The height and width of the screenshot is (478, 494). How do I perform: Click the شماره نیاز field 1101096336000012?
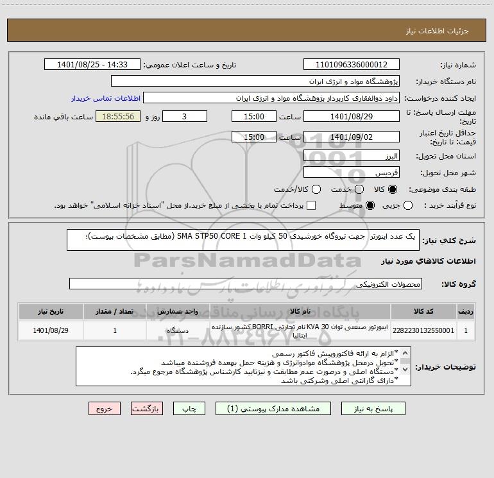pyautogui.click(x=352, y=64)
